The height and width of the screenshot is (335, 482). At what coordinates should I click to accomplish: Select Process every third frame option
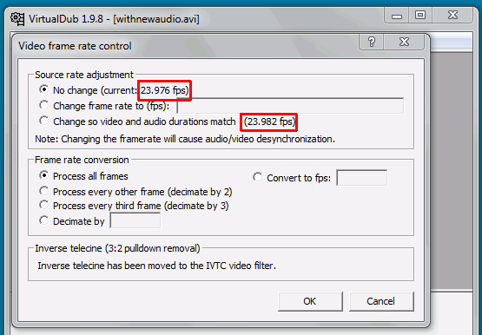(x=44, y=205)
